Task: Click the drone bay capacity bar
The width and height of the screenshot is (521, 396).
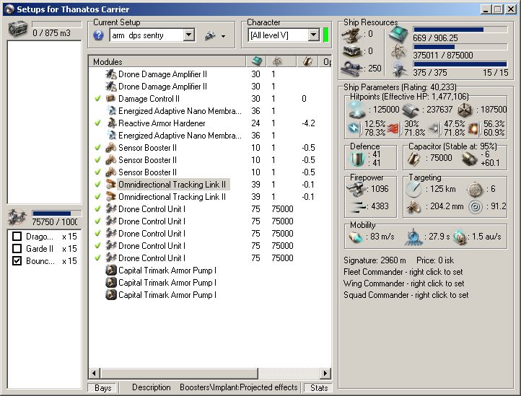Action: point(57,214)
